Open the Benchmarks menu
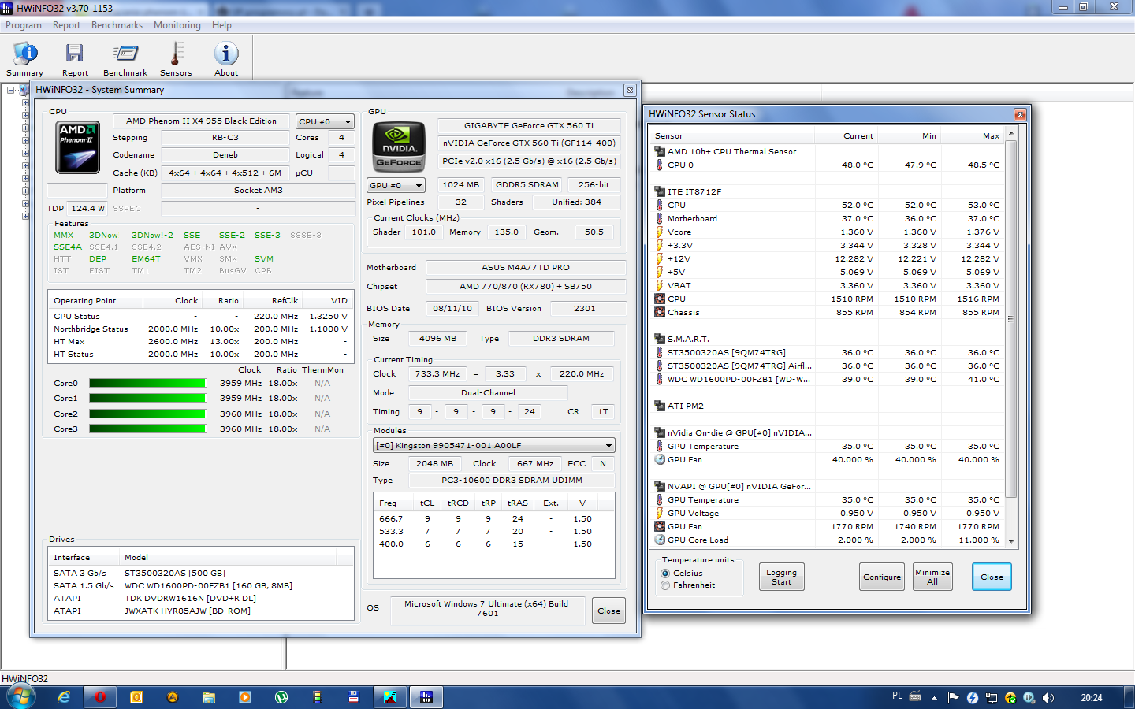The width and height of the screenshot is (1135, 709). click(117, 25)
